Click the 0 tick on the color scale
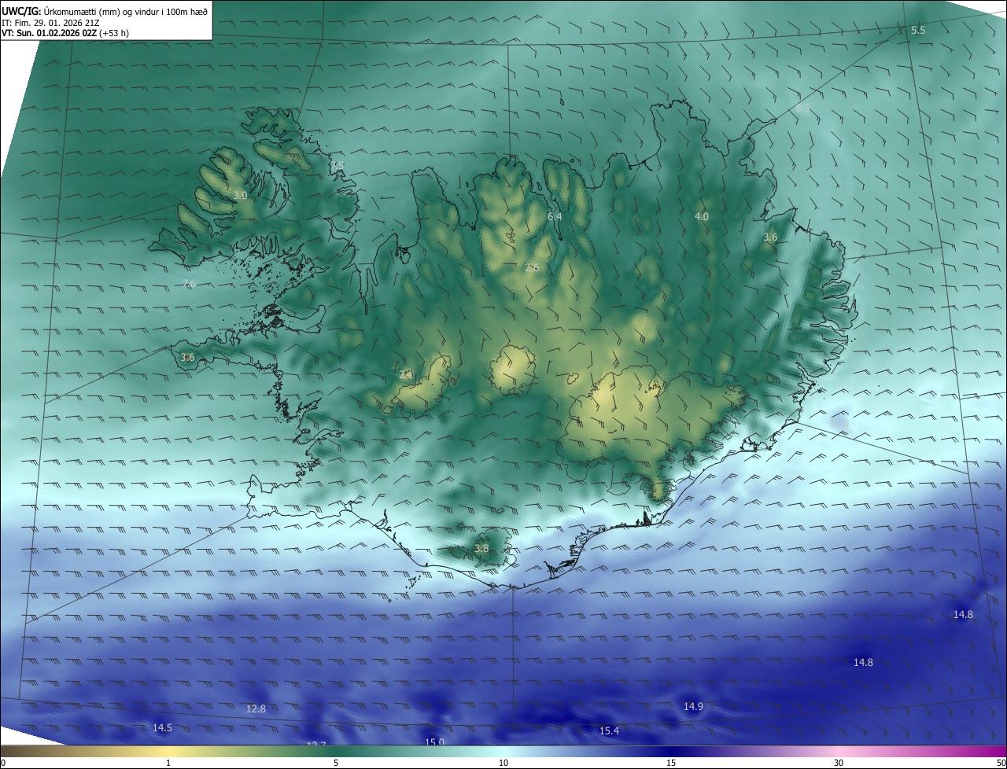The width and height of the screenshot is (1007, 769). click(x=3, y=763)
